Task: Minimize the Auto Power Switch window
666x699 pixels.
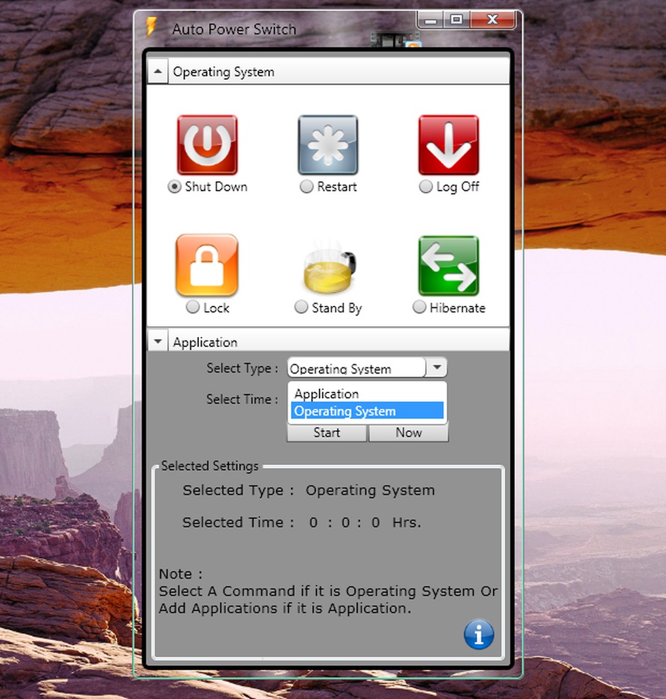Action: (x=430, y=20)
